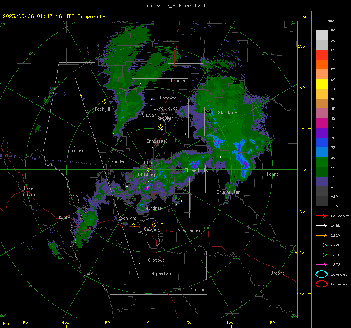351x328 pixels.
Task: Click the yellow diamond marker near RockyMH
Action: [x=104, y=102]
